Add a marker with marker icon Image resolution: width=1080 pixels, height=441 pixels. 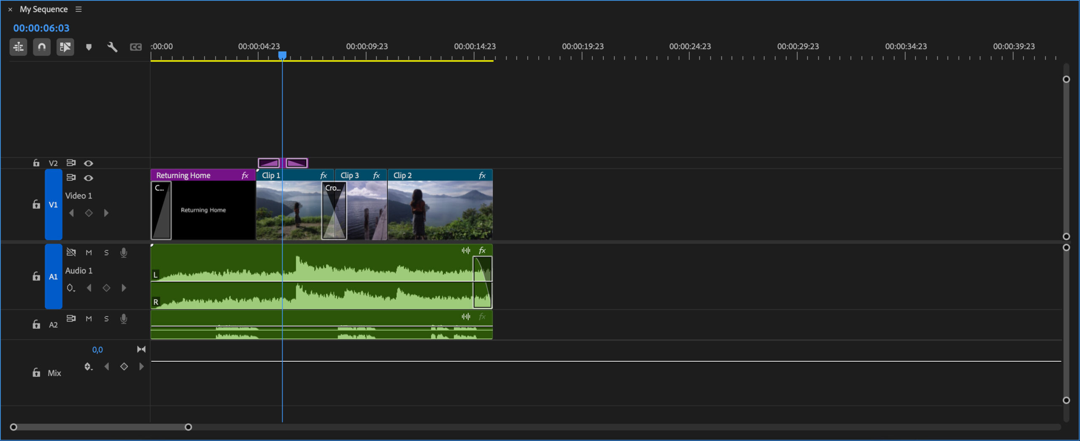[x=89, y=47]
